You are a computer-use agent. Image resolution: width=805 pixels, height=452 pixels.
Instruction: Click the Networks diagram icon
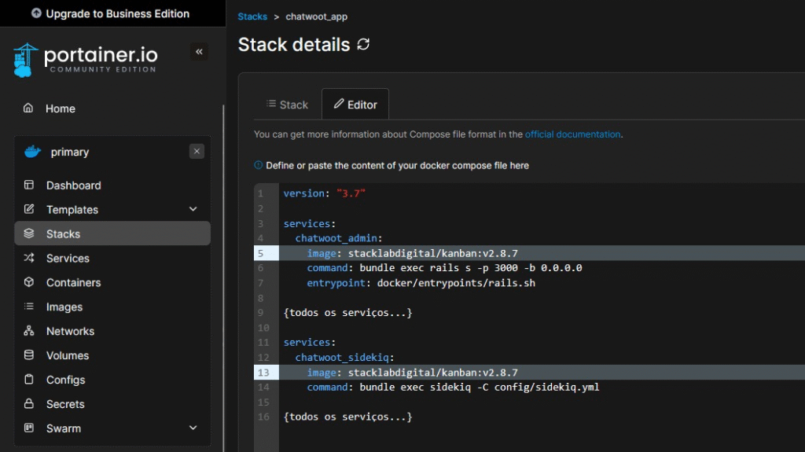click(x=29, y=331)
